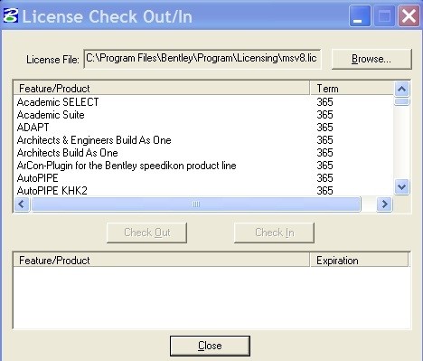Click the Browse... button
The image size is (423, 361).
(x=371, y=59)
